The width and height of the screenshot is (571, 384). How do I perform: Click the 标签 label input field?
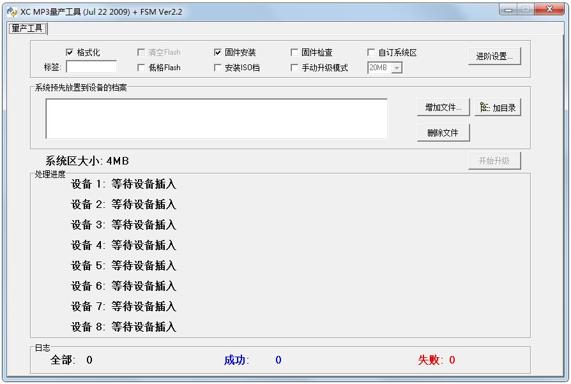[x=91, y=67]
